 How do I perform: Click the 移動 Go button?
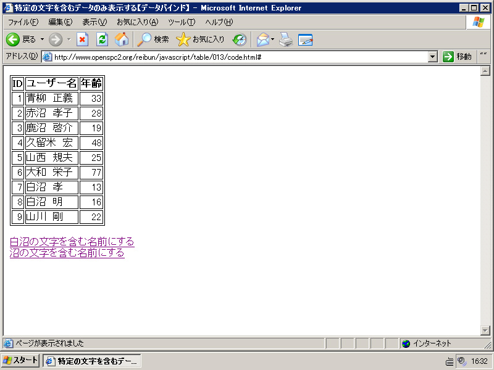pyautogui.click(x=457, y=57)
